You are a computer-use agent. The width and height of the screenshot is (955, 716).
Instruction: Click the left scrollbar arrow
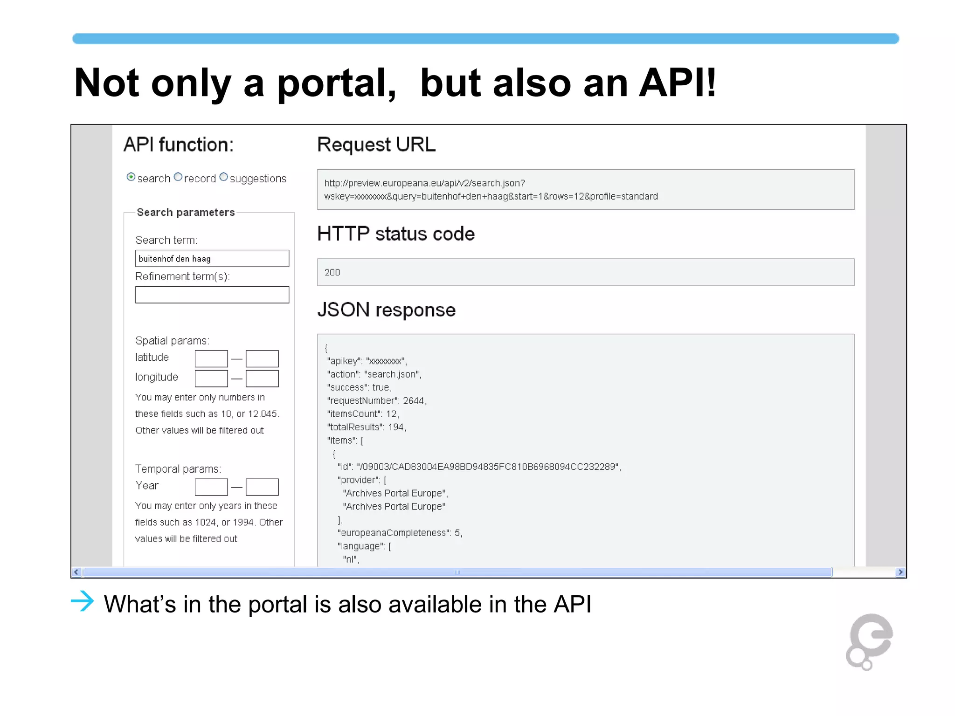(77, 572)
